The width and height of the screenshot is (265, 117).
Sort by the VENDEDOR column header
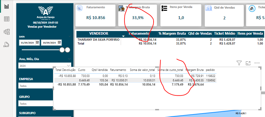(99, 33)
